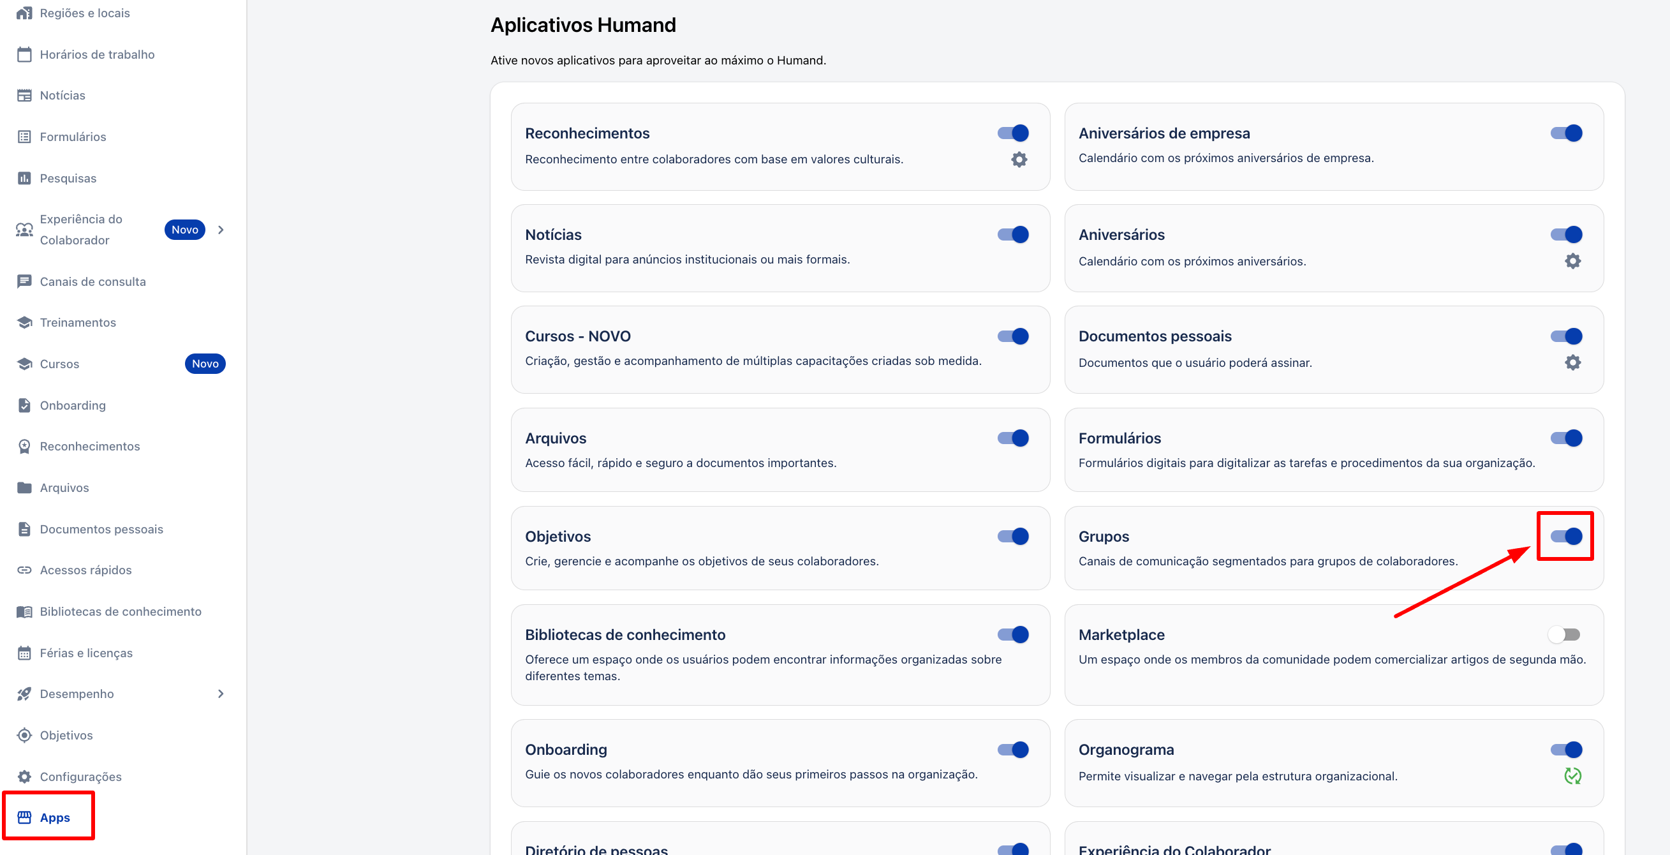Image resolution: width=1670 pixels, height=855 pixels.
Task: Click 'Documentos que o usuário poderá assinar.' text
Action: [1195, 362]
